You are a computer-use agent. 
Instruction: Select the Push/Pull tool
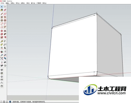pyautogui.click(x=5, y=31)
